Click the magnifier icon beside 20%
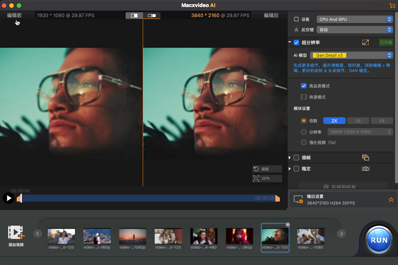 (x=257, y=179)
